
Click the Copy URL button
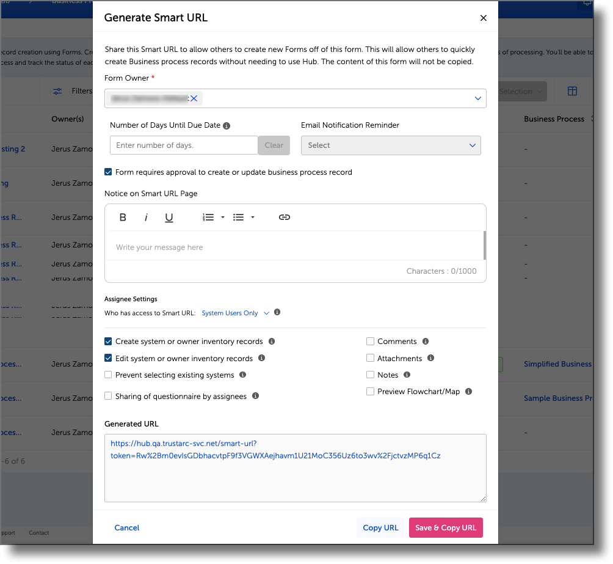click(x=380, y=528)
